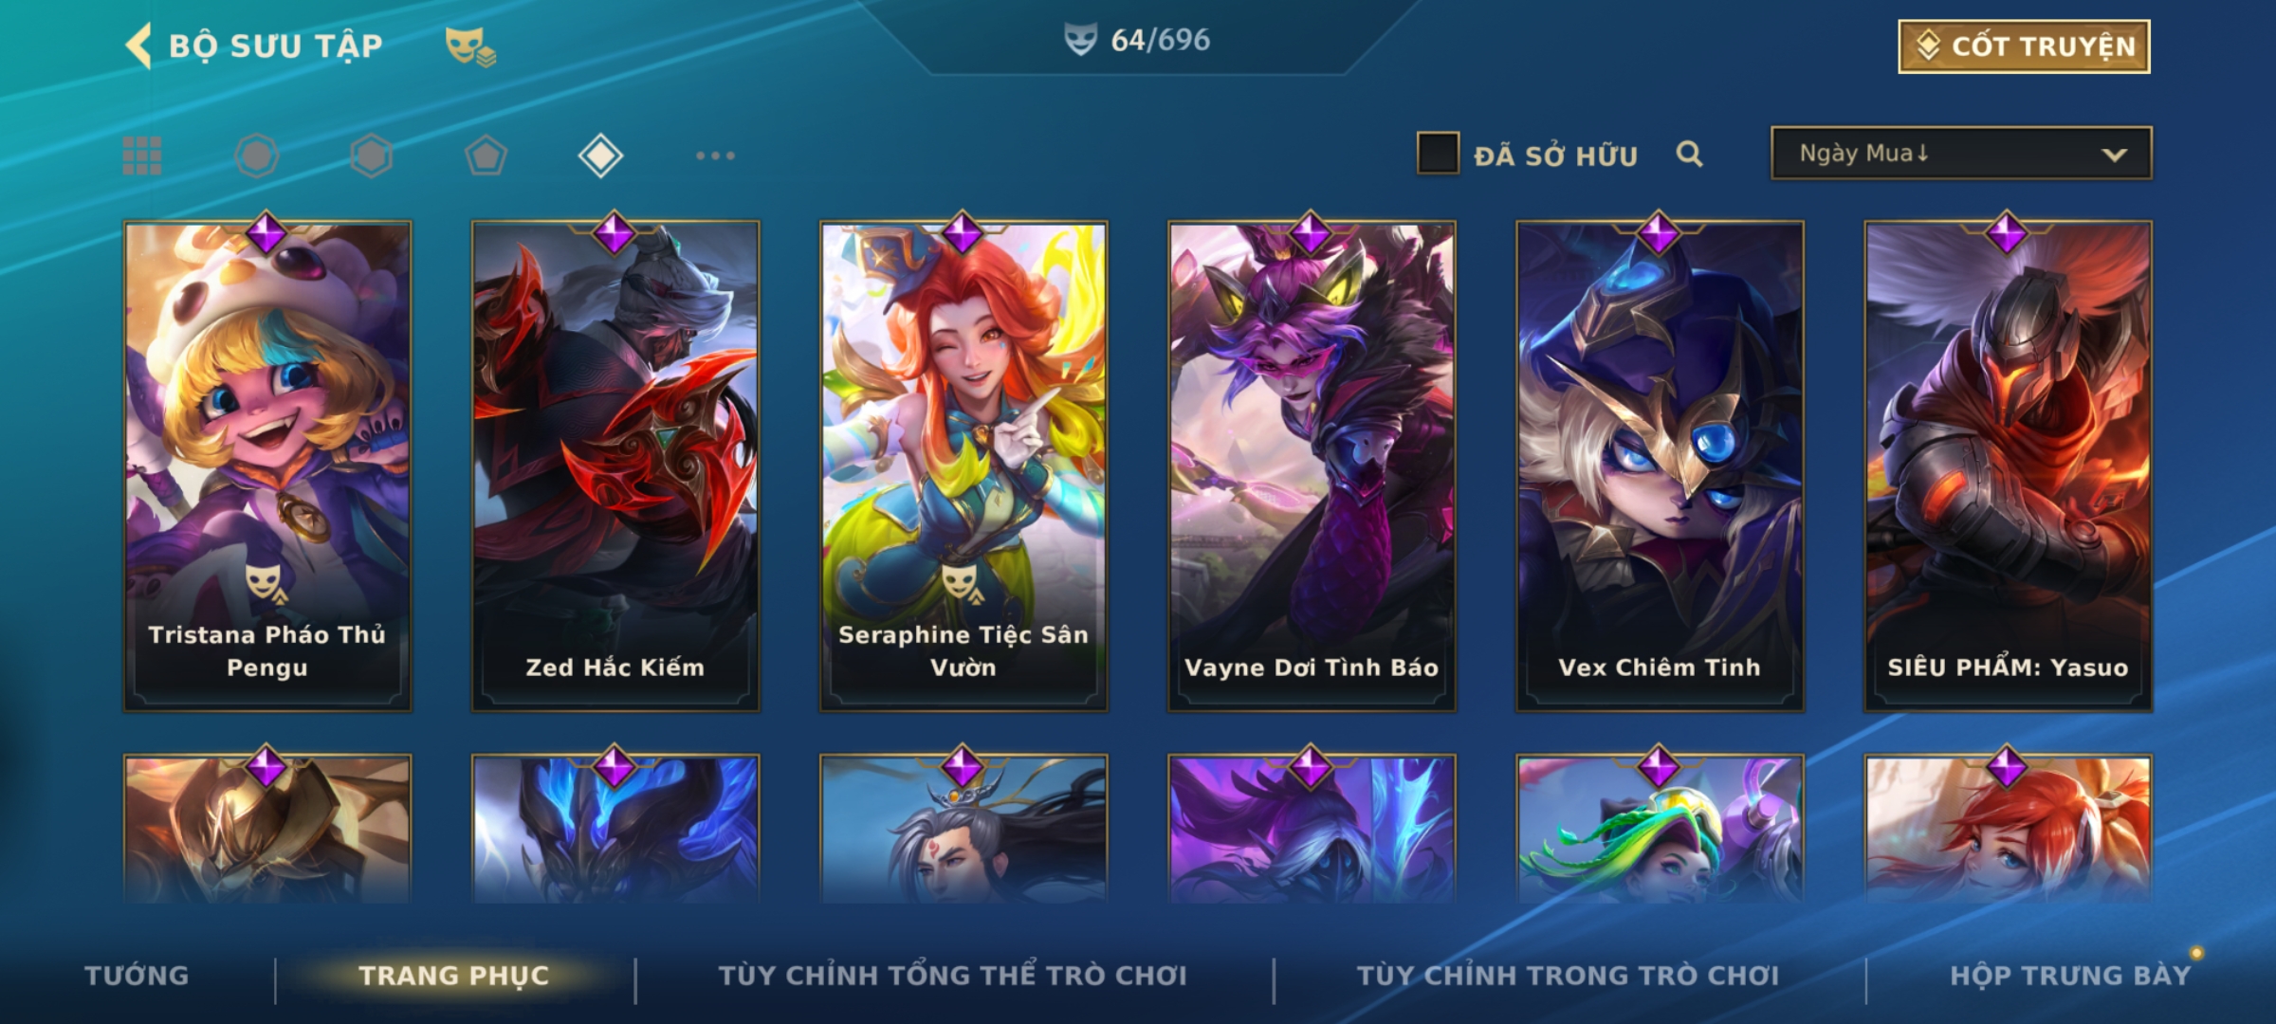Select the Zed Hắc Kiếm skin card

point(615,466)
